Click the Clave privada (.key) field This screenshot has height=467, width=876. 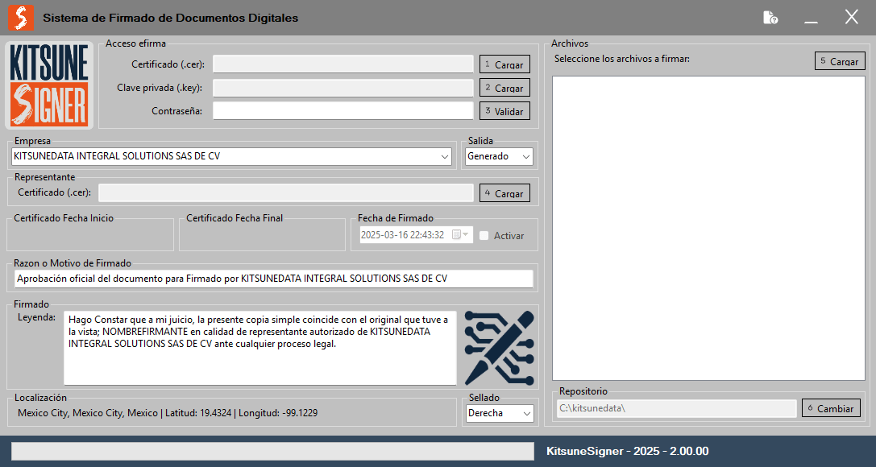point(343,88)
